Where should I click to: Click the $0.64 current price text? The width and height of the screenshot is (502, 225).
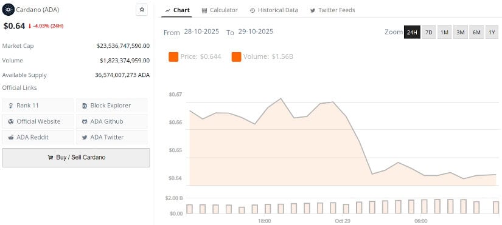(14, 26)
